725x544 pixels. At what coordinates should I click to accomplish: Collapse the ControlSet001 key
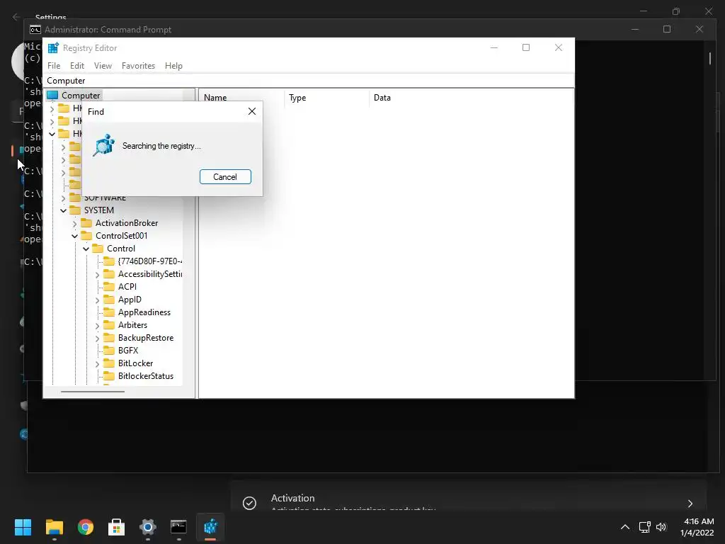click(x=74, y=236)
